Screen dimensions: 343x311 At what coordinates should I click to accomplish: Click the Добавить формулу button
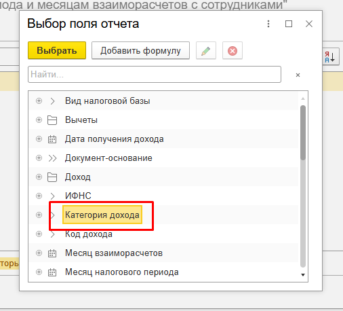pyautogui.click(x=140, y=50)
